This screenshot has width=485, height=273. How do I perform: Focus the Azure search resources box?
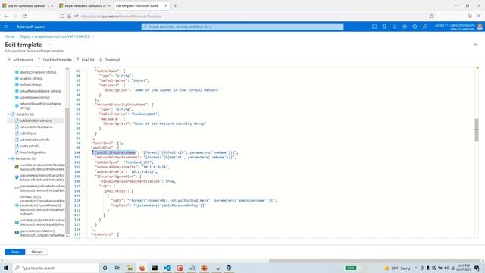point(242,27)
